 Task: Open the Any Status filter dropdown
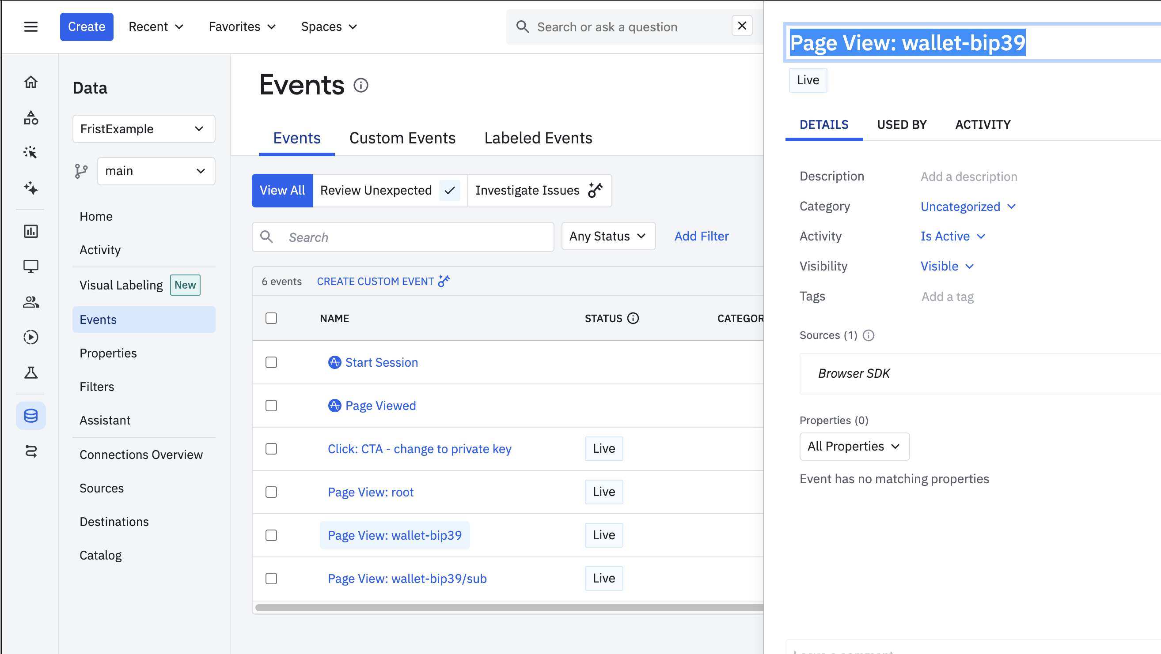(608, 236)
